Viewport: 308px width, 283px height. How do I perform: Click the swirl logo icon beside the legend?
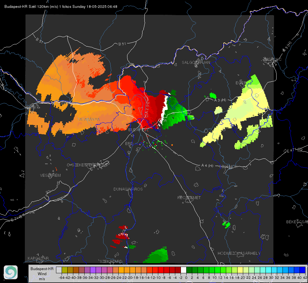[11, 272]
